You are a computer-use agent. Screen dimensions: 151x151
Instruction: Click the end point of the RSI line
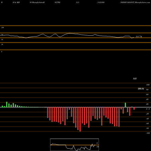[x=134, y=37]
